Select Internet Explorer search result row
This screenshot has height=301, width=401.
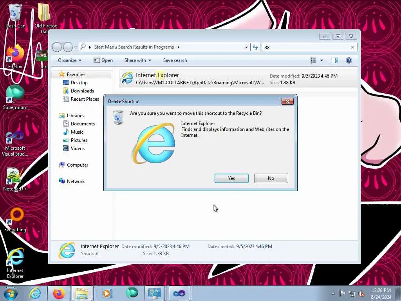(x=238, y=78)
